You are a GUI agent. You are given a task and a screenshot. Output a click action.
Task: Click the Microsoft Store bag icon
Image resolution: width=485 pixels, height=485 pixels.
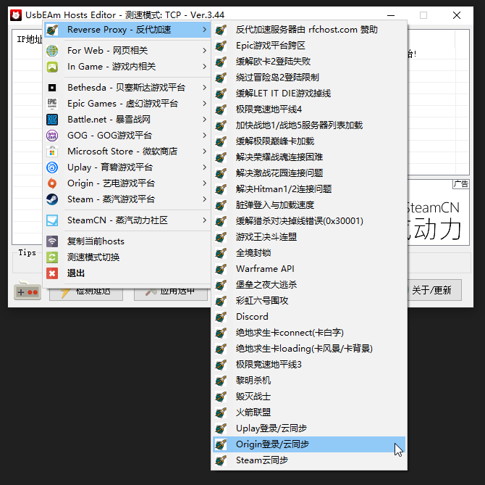point(52,152)
